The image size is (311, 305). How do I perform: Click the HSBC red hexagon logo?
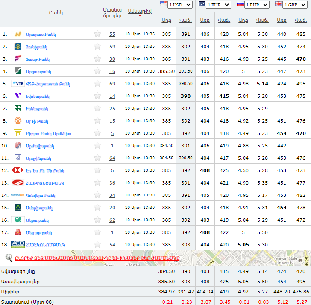pyautogui.click(x=18, y=170)
